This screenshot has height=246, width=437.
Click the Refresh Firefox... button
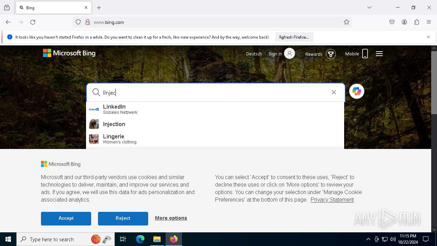coord(294,37)
